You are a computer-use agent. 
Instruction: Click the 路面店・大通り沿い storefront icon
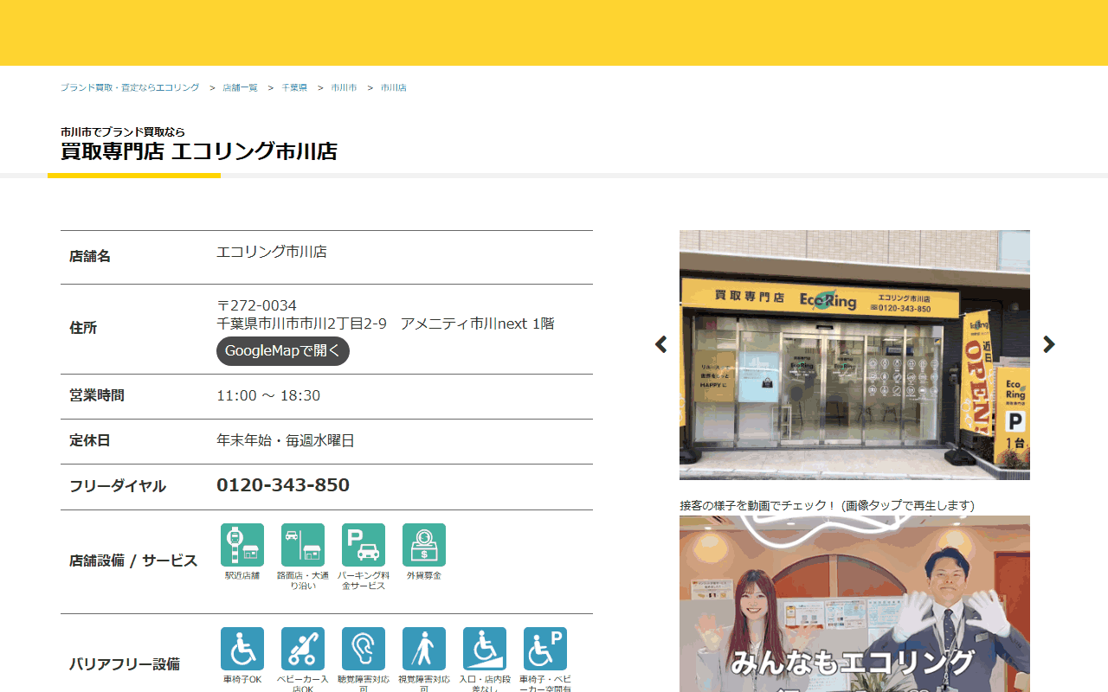click(x=303, y=545)
